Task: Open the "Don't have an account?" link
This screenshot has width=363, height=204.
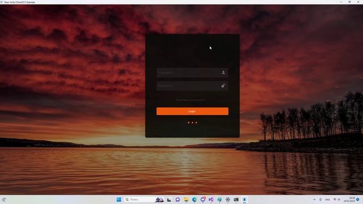Action: point(191,100)
